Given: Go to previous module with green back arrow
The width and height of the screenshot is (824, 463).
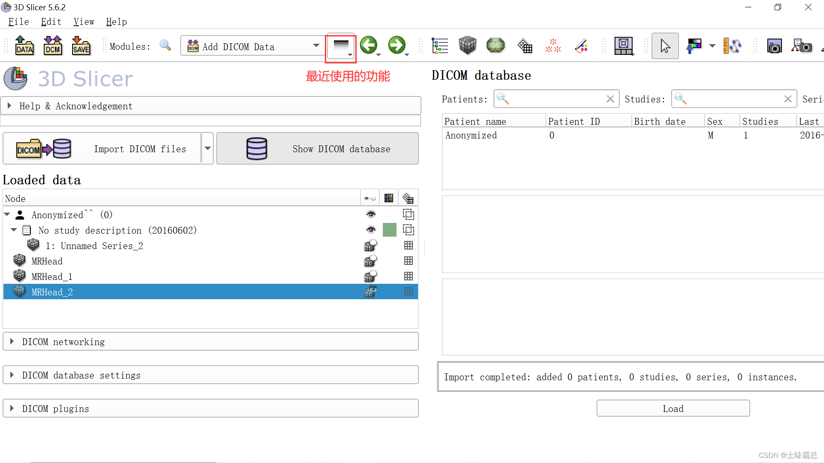Looking at the screenshot, I should pos(368,45).
